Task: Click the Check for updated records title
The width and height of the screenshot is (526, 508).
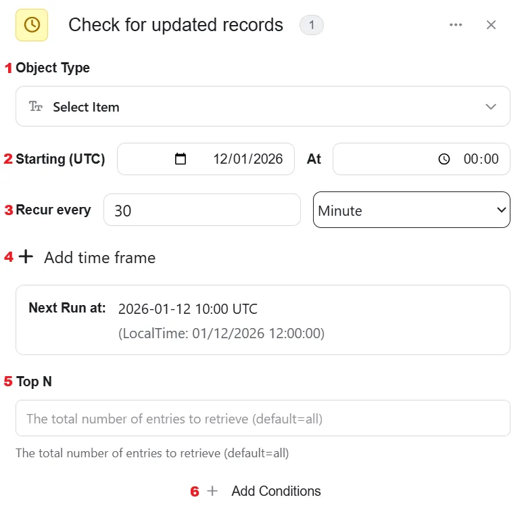Action: (176, 25)
